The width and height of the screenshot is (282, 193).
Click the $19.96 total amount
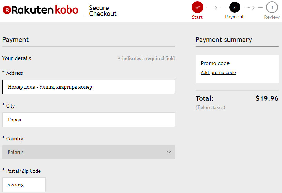click(267, 98)
